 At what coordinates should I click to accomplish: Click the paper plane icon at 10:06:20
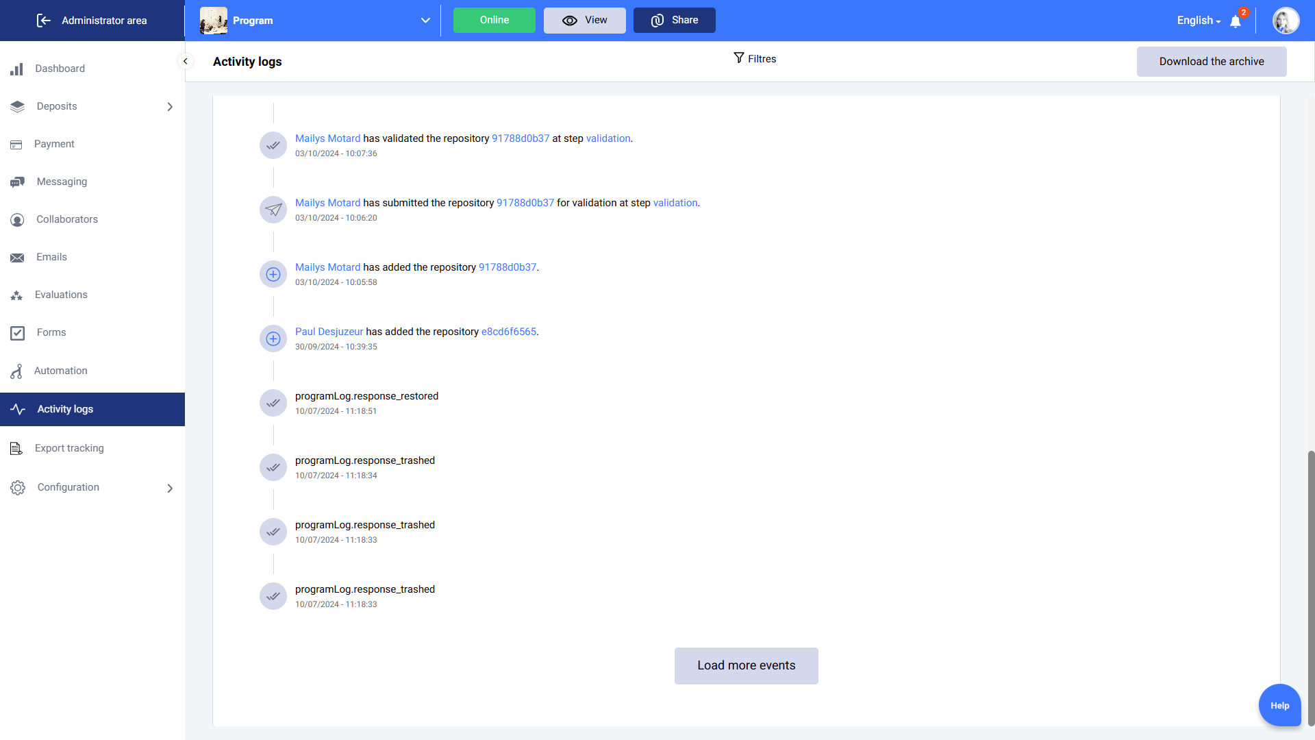point(273,210)
